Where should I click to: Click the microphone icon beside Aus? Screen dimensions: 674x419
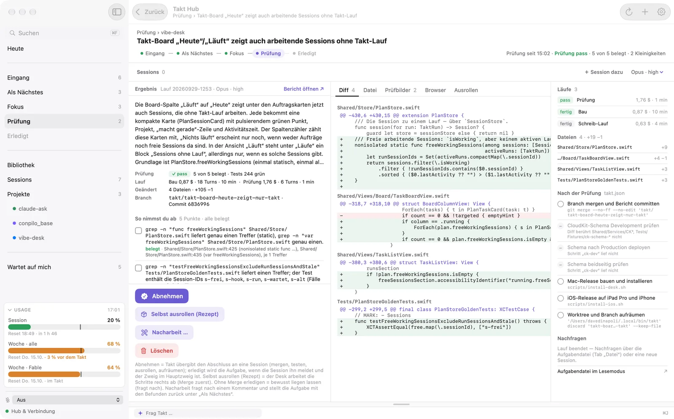[8, 400]
